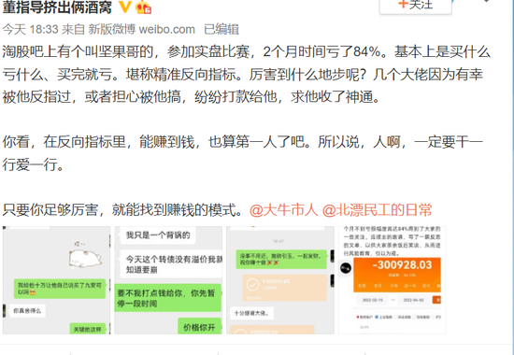The height and width of the screenshot is (355, 514).
Task: Open the profile 董指导挤出俩酒窝
Action: coord(57,7)
